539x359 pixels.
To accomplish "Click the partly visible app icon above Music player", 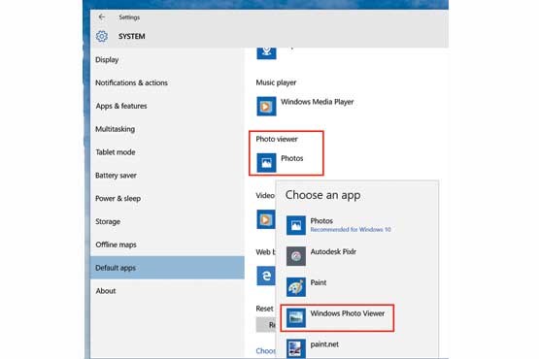I will (266, 53).
